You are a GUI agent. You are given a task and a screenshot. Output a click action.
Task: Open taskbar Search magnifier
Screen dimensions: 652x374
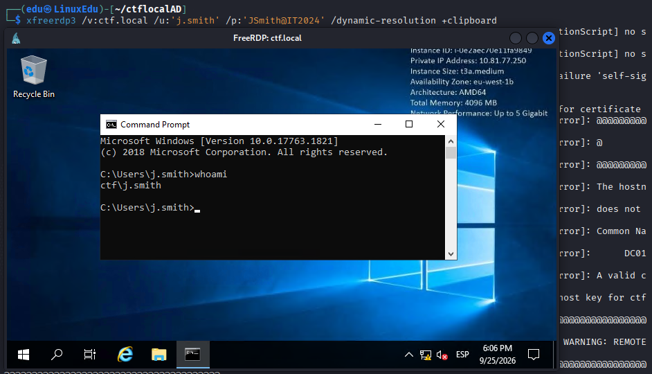tap(57, 355)
